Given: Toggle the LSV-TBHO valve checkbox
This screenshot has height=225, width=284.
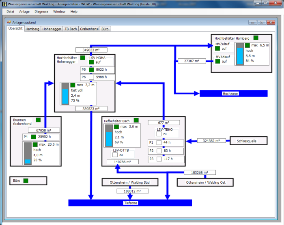Looking at the screenshot, I should (159, 134).
